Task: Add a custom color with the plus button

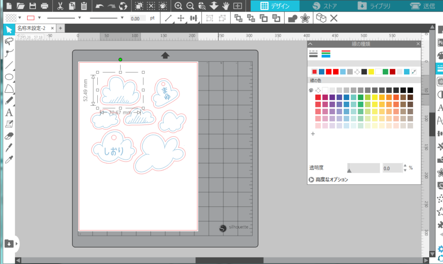Action: (x=313, y=134)
